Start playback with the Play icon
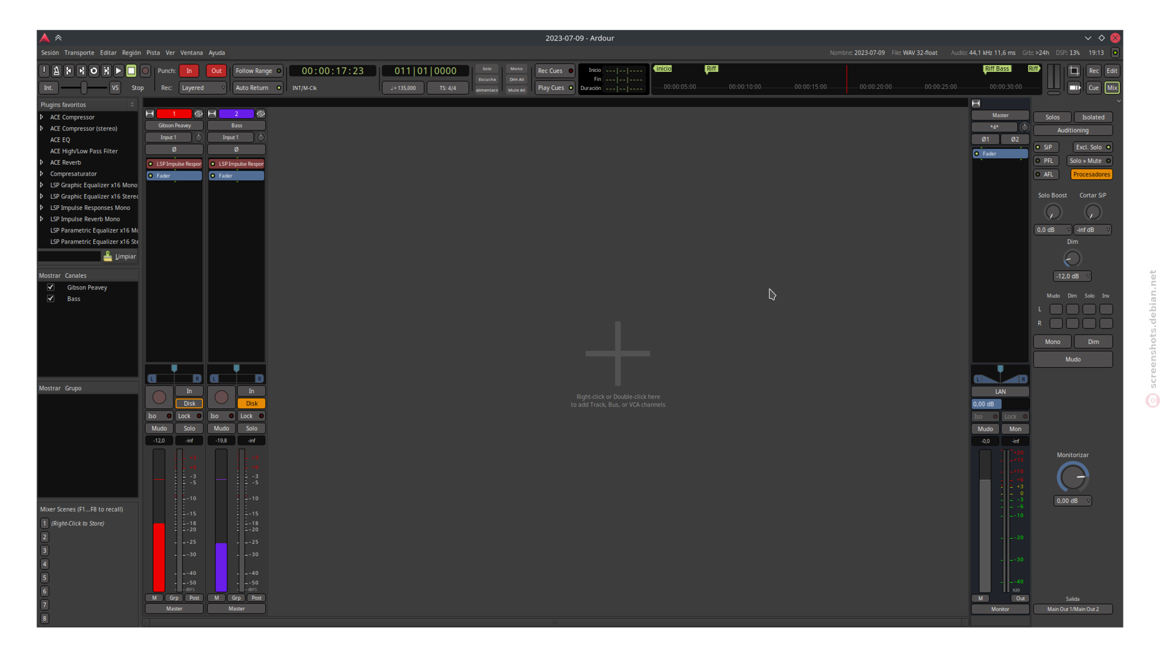This screenshot has width=1160, height=671. tap(118, 71)
